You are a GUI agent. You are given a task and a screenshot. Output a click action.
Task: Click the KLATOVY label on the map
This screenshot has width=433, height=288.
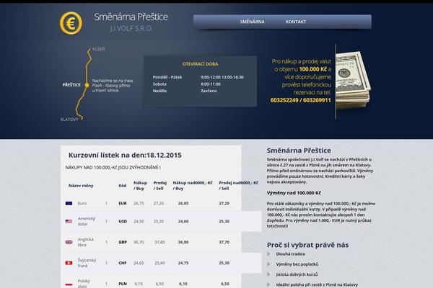(x=69, y=120)
